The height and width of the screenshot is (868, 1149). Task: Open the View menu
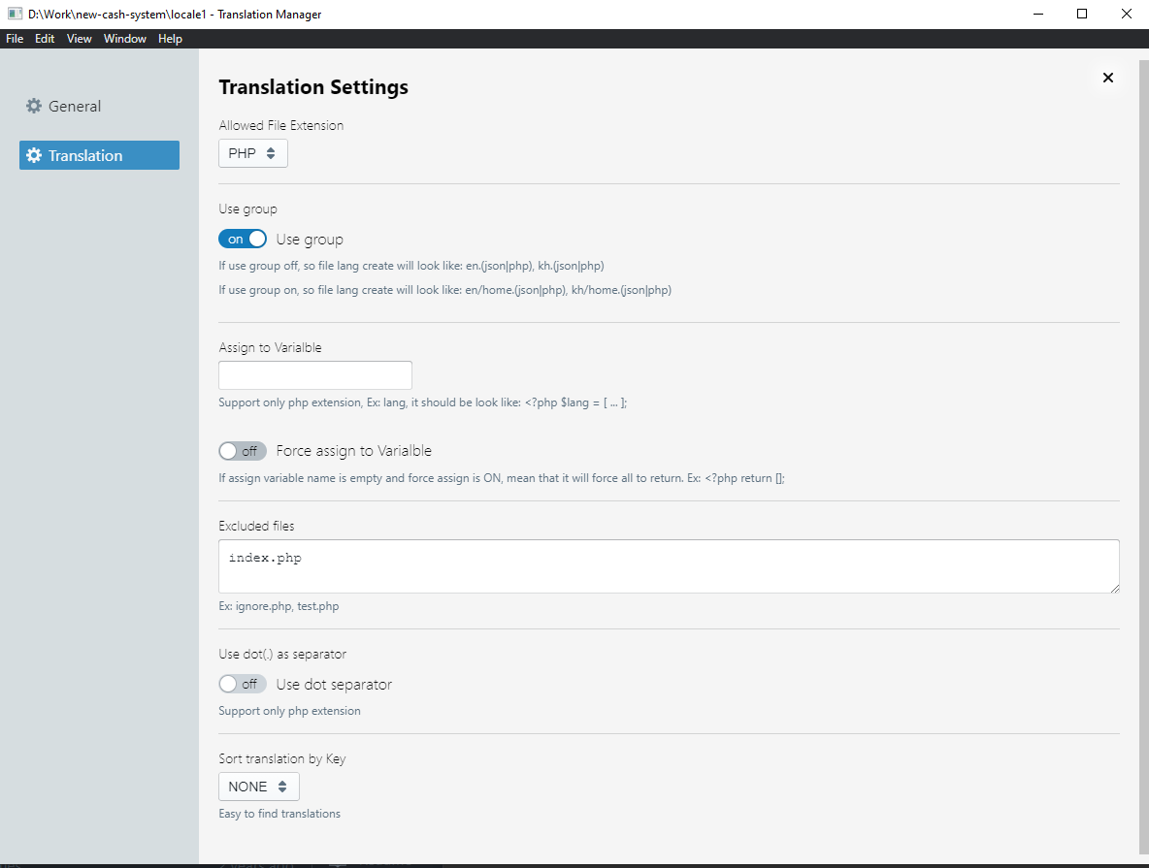80,39
